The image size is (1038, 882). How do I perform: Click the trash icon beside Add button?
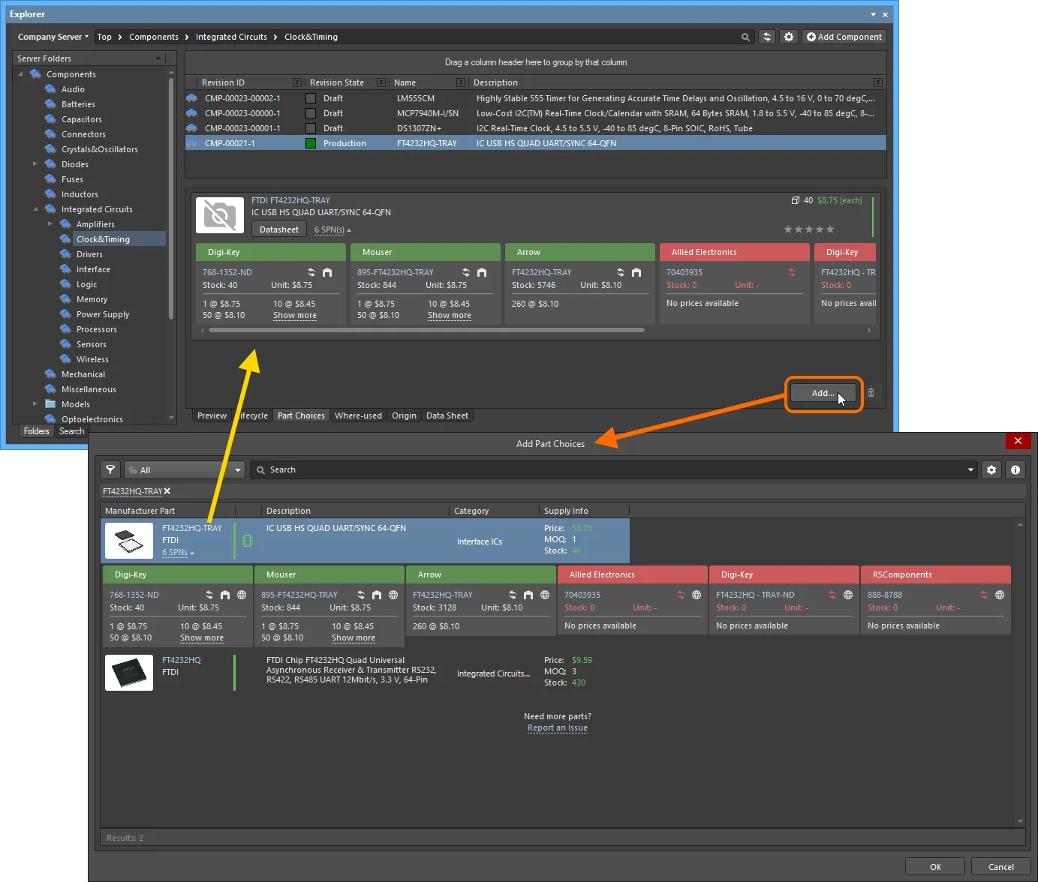(871, 392)
